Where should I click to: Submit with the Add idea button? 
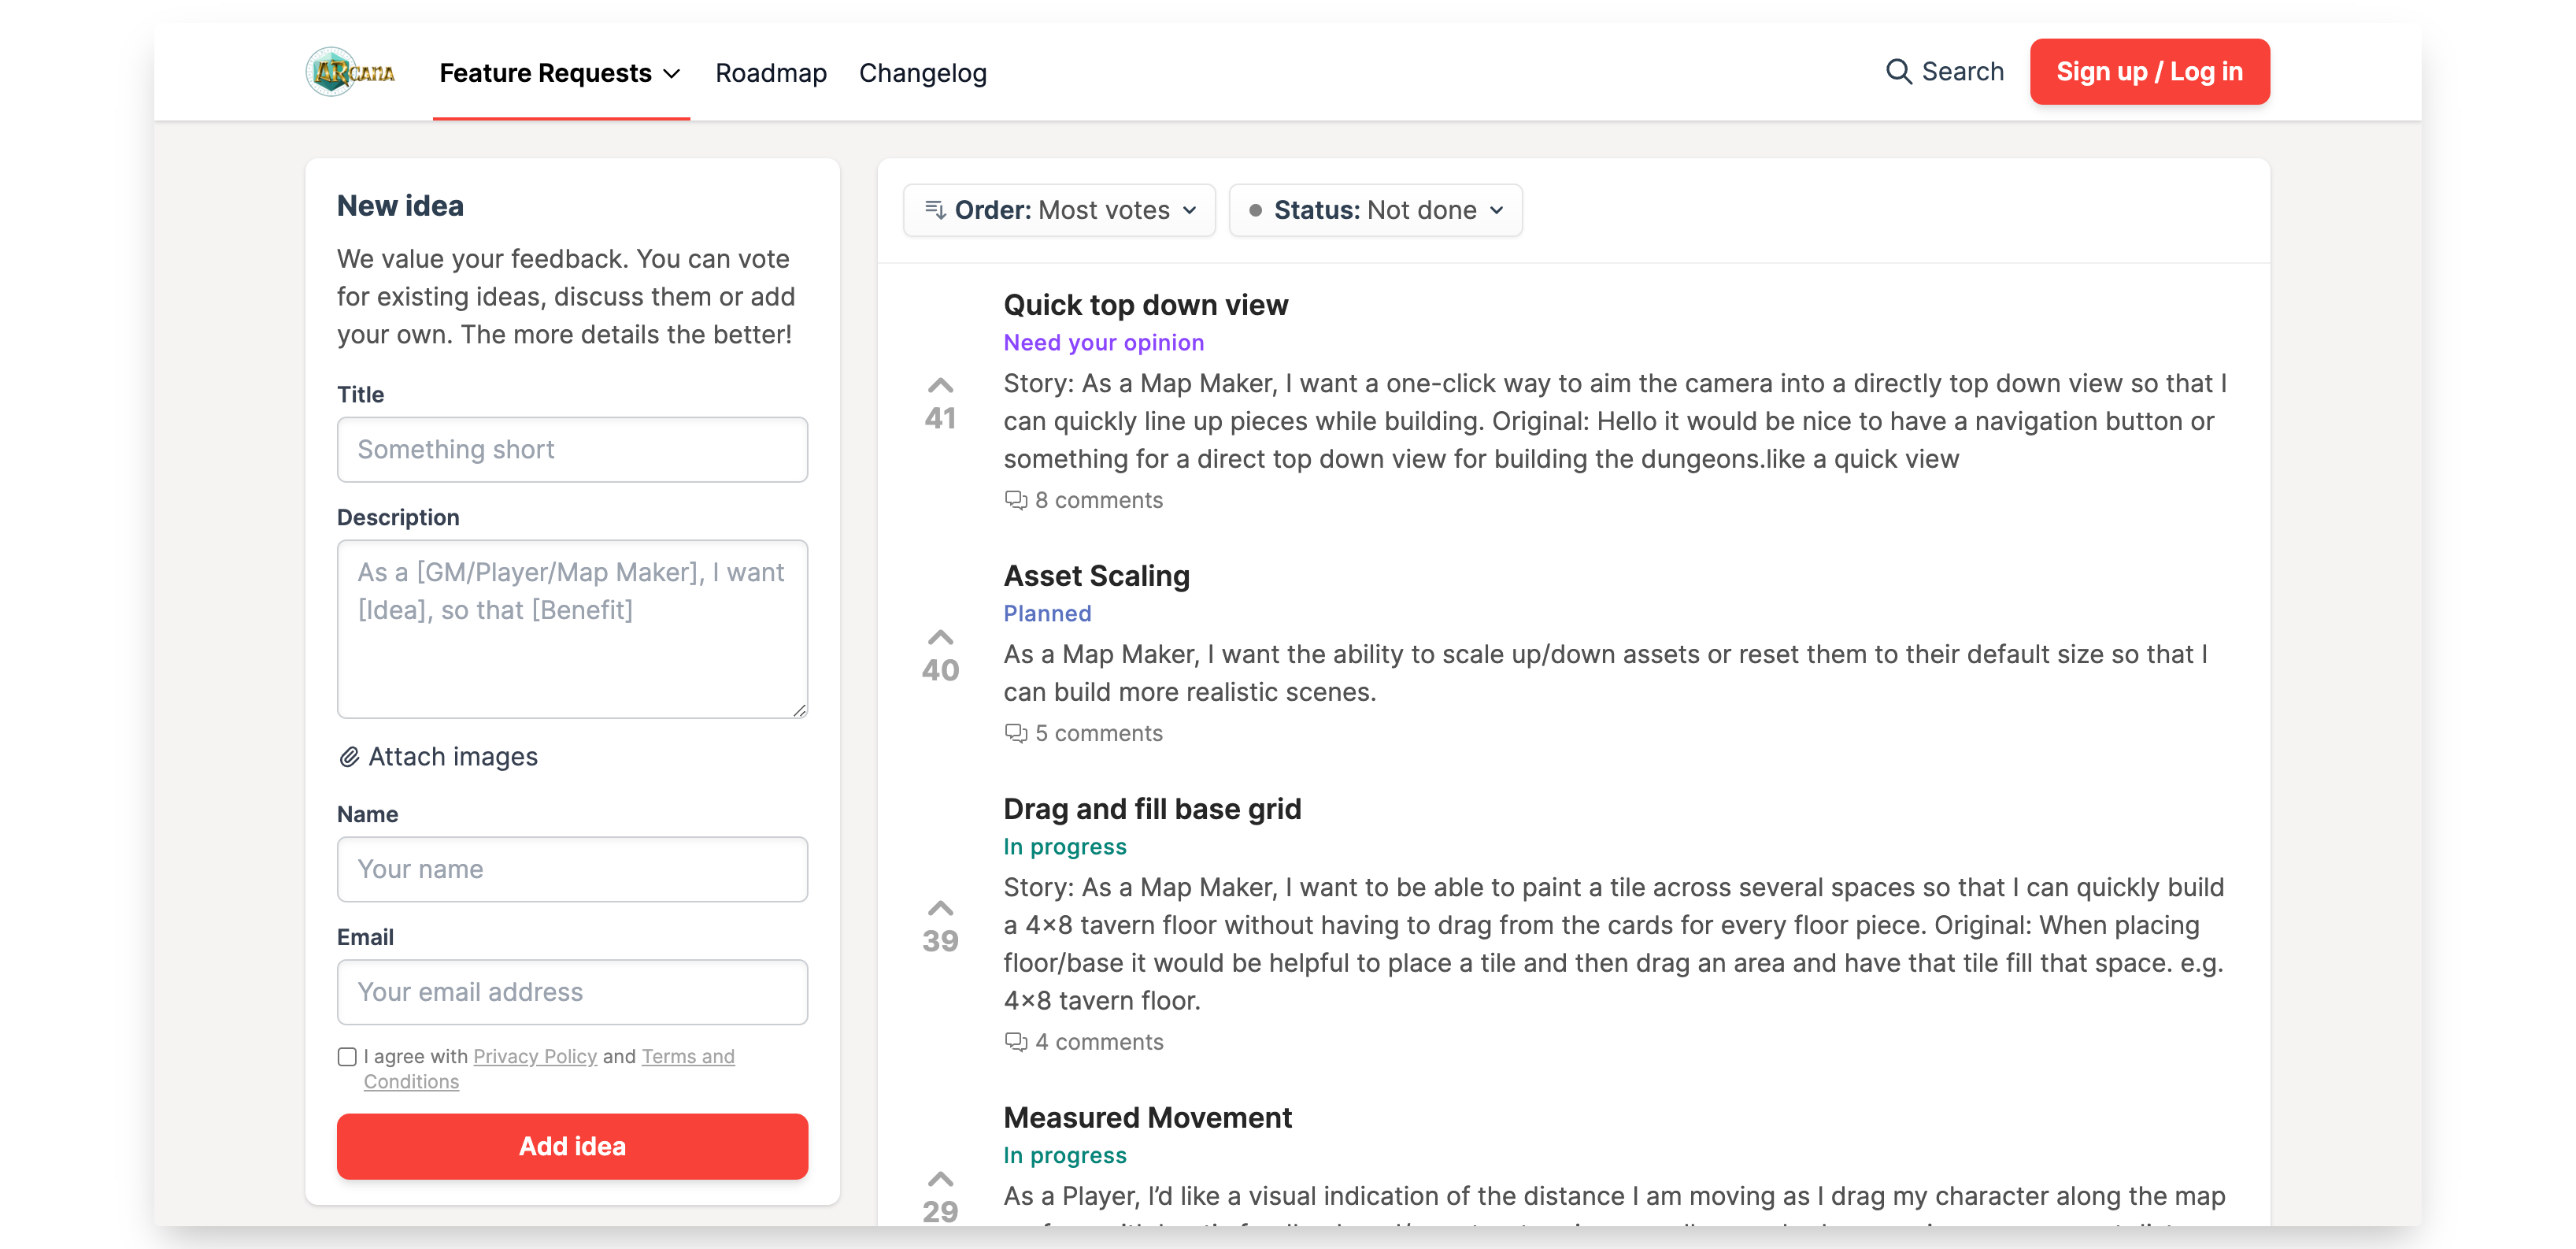tap(572, 1146)
